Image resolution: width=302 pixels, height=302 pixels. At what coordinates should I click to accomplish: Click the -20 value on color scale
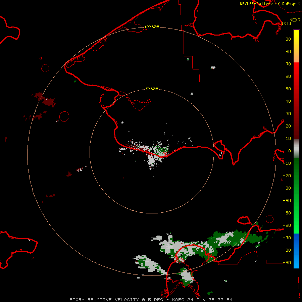point(287,175)
